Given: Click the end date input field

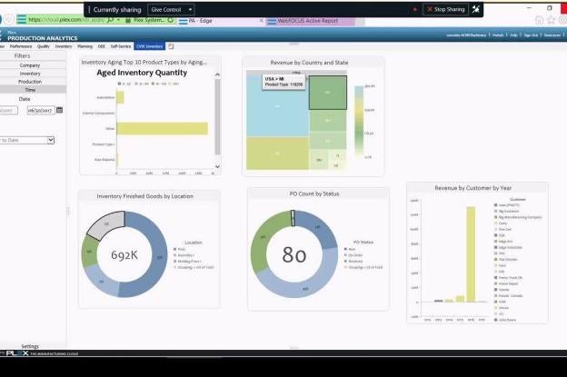Looking at the screenshot, I should [41, 110].
